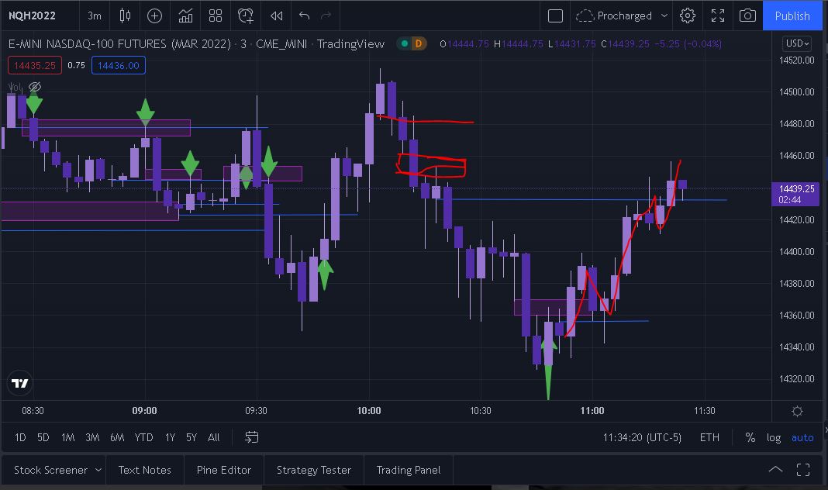The height and width of the screenshot is (490, 828).
Task: Open the Text Notes tab
Action: [145, 470]
